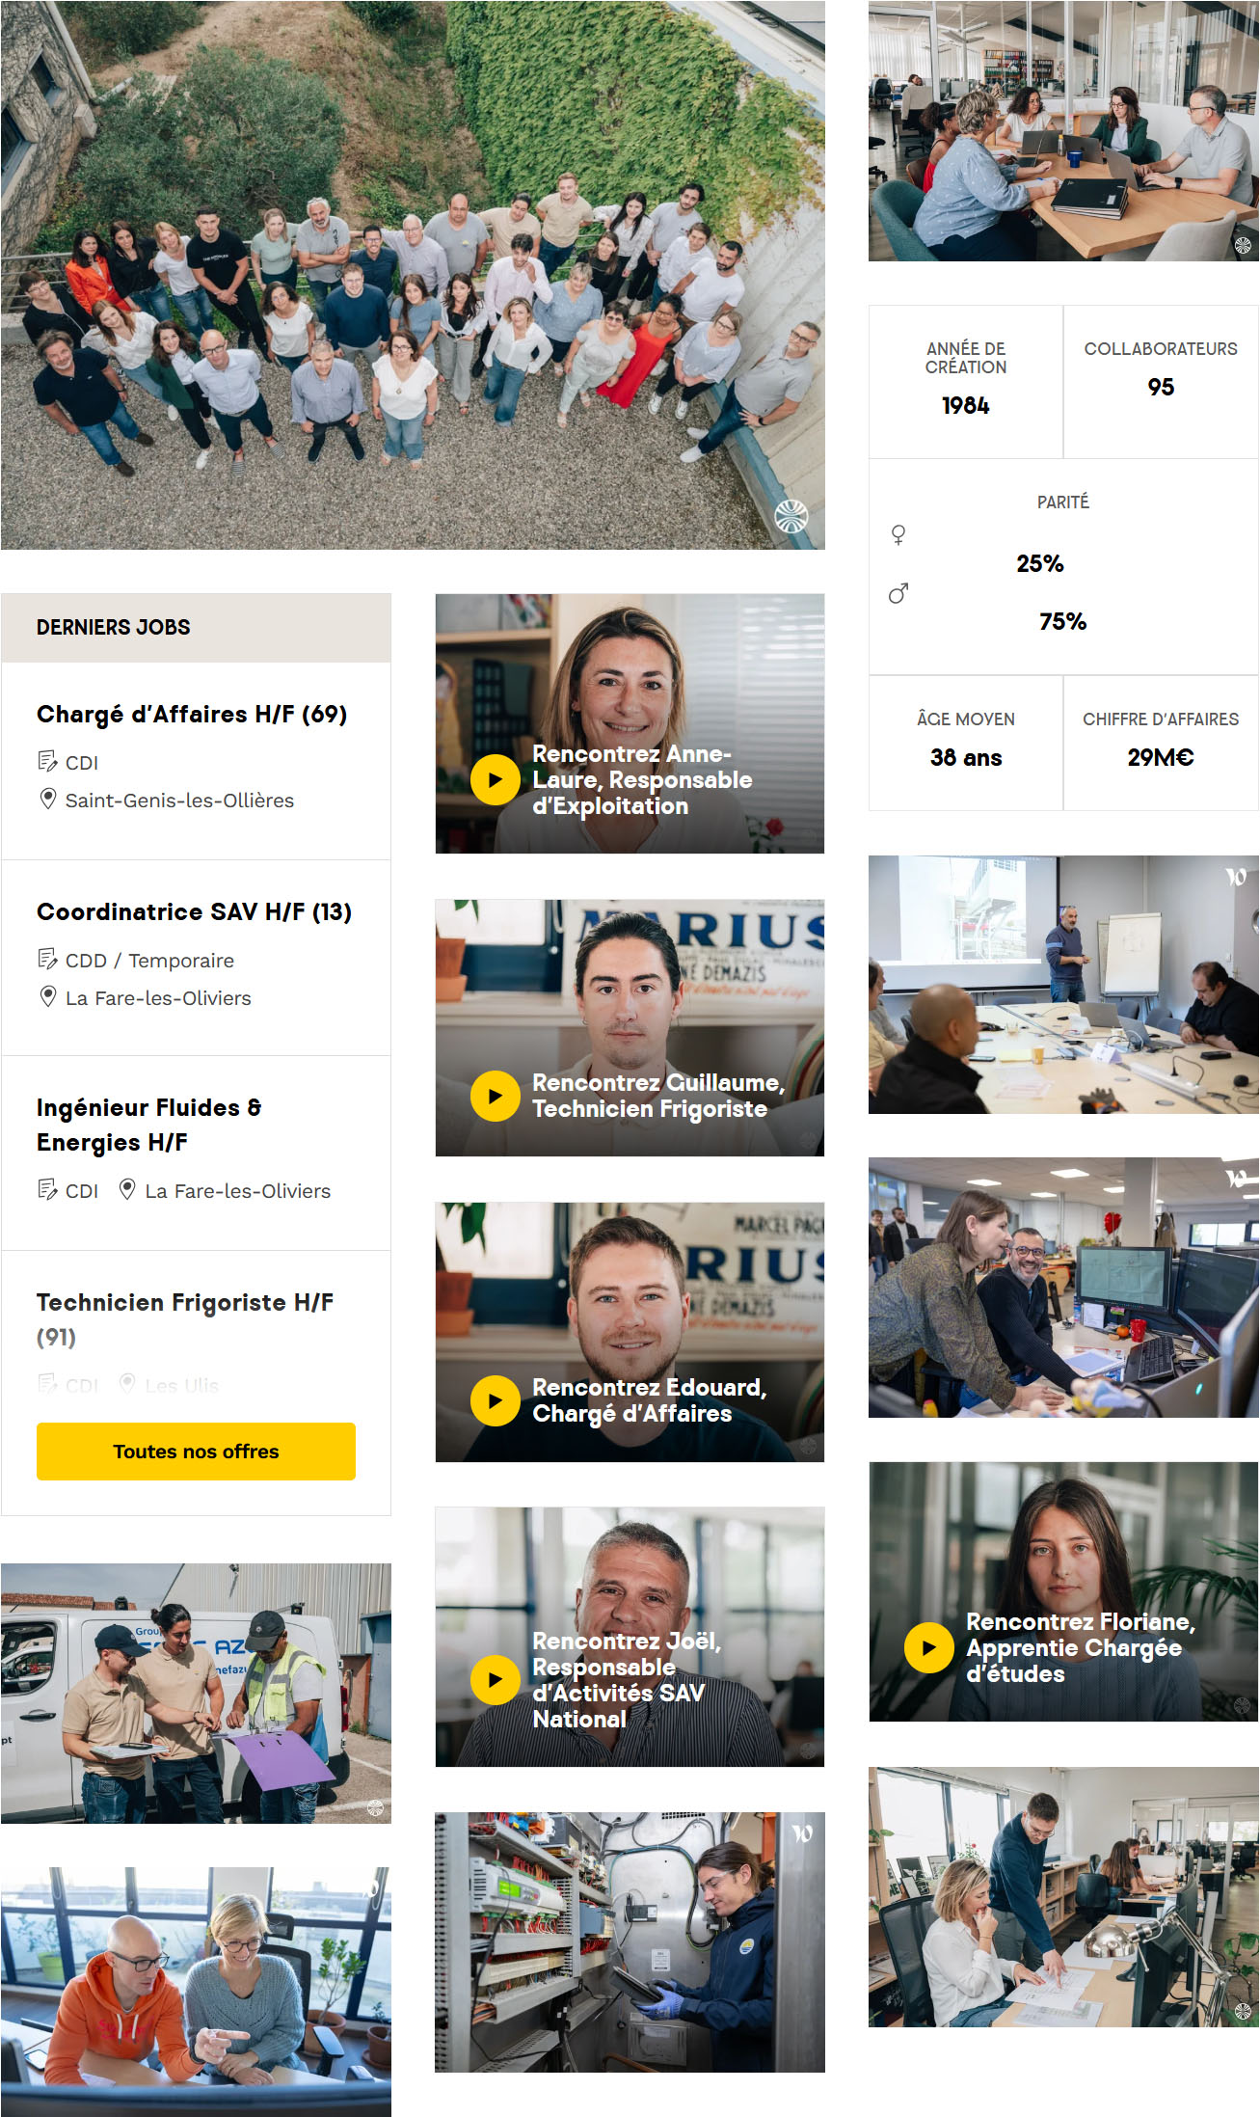Play the Guillaume Technicien Frigoriste video
Screen dimensions: 1260x2117
[495, 1097]
